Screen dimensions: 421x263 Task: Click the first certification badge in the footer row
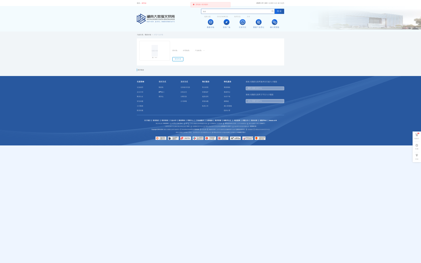tap(161, 138)
